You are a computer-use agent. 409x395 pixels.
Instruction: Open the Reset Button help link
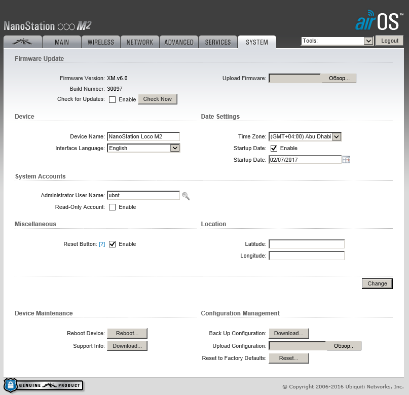(102, 244)
